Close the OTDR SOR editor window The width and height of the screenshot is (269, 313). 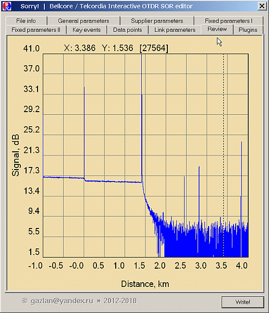pos(262,6)
